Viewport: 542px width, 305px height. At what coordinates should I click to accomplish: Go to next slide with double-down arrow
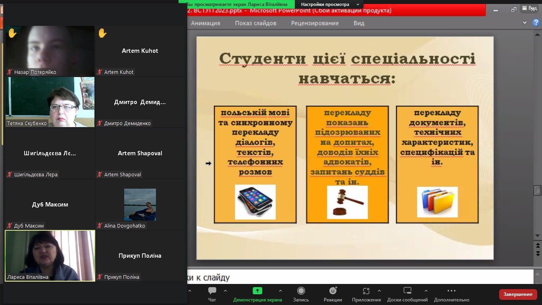click(538, 253)
